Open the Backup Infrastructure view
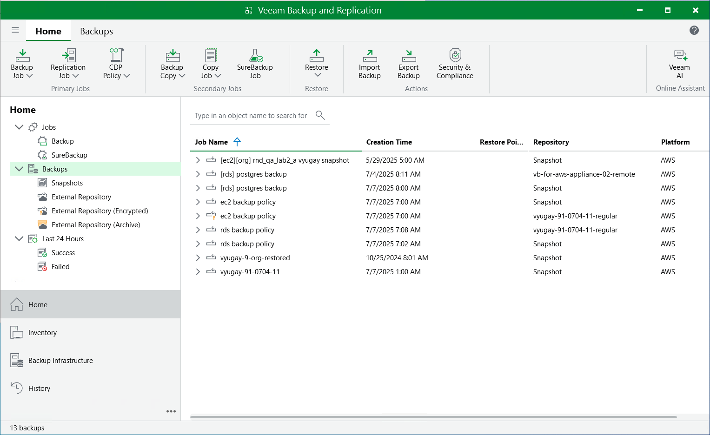Viewport: 710px width, 435px height. [60, 361]
